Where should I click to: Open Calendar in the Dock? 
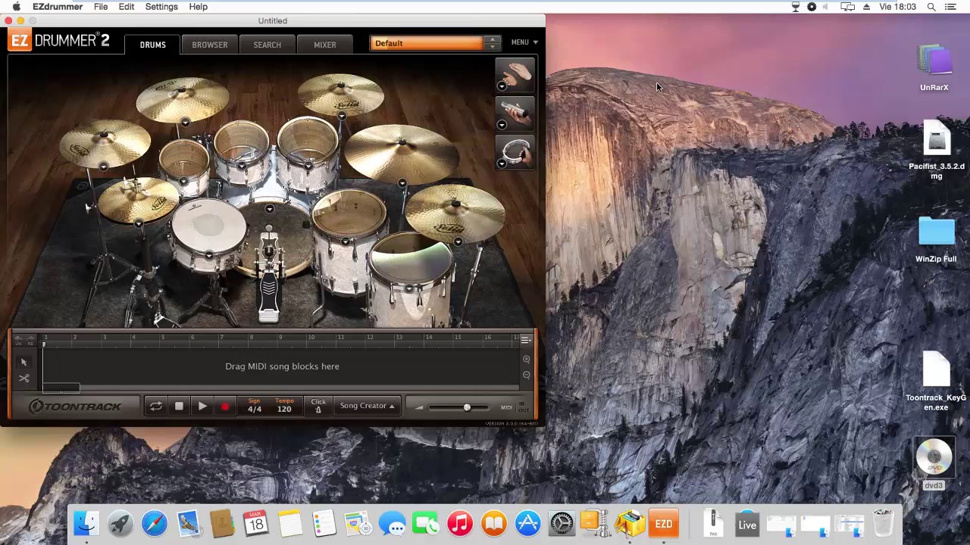pyautogui.click(x=256, y=523)
